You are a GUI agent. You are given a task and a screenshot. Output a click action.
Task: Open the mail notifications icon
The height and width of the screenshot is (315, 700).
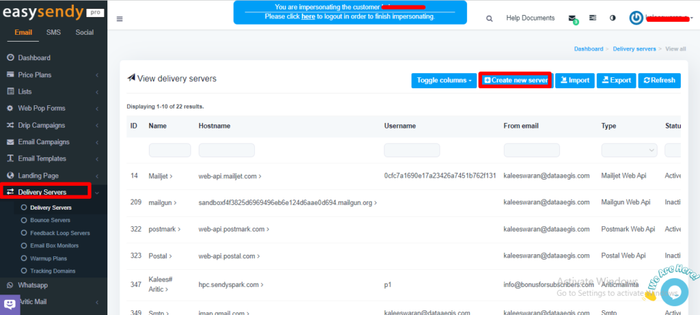pos(572,18)
